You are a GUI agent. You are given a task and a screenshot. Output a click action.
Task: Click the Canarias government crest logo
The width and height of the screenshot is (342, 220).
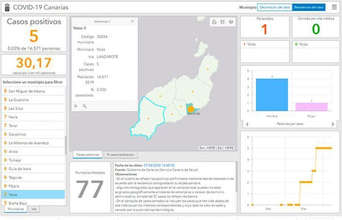click(7, 7)
